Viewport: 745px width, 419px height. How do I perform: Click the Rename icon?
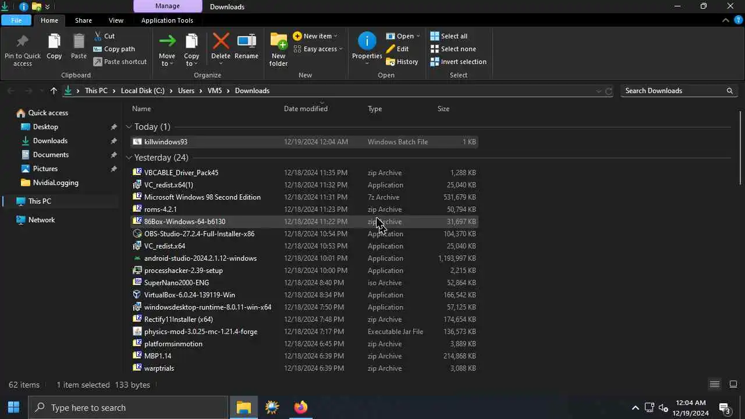pos(246,41)
